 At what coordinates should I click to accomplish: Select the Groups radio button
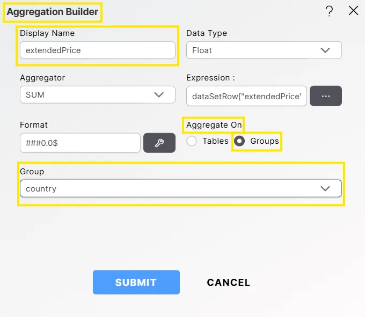coord(240,141)
